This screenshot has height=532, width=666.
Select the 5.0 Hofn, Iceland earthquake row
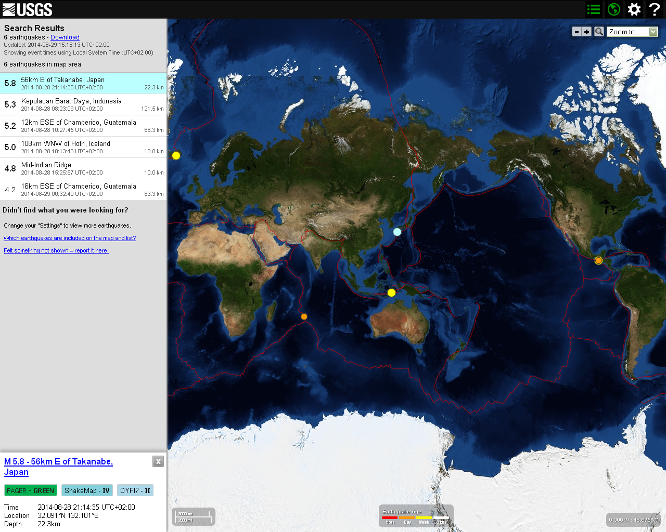(x=83, y=147)
